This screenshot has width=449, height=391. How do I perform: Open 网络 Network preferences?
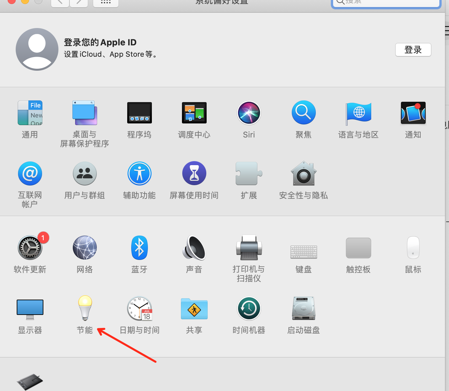(85, 248)
